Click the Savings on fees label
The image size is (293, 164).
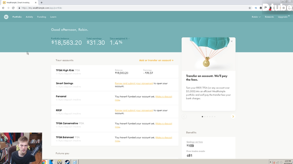pyautogui.click(x=195, y=142)
